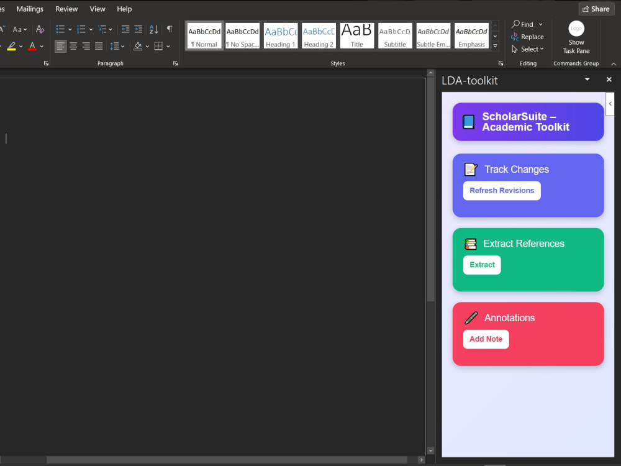Click the Track Changes notepad icon
Image resolution: width=621 pixels, height=466 pixels.
click(471, 169)
